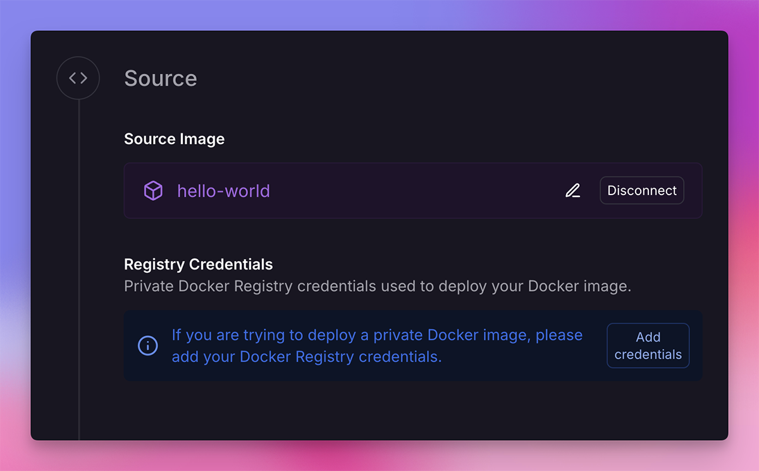Disconnect the hello-world source image
The width and height of the screenshot is (759, 471).
[x=642, y=191]
